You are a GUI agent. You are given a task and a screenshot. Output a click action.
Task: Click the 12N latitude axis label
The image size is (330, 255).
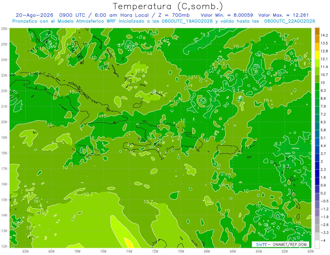point(4,246)
